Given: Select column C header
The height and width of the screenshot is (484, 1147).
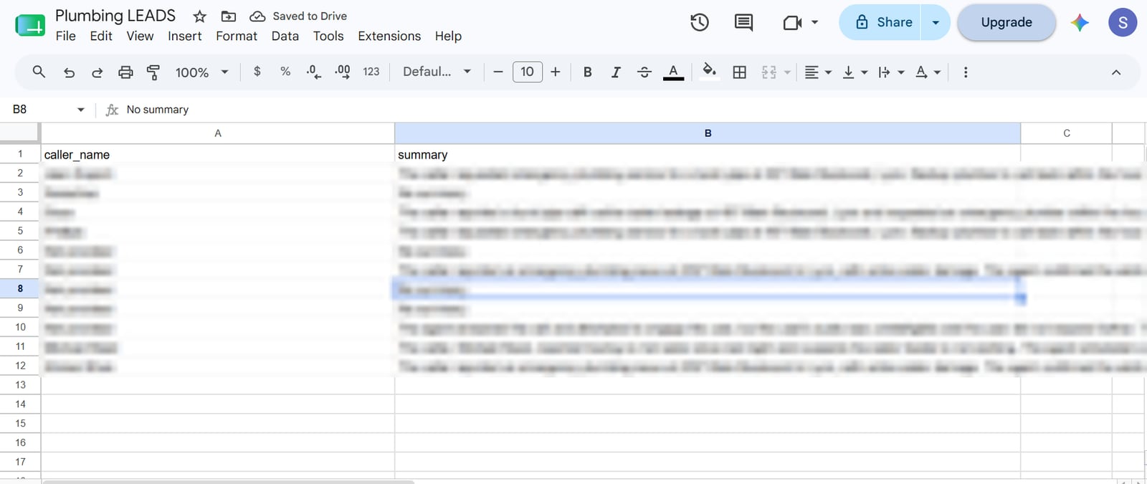Looking at the screenshot, I should pyautogui.click(x=1067, y=133).
